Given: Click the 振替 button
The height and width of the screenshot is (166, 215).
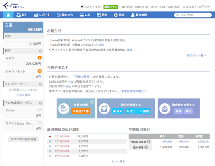Looking at the screenshot, I should 144,111.
